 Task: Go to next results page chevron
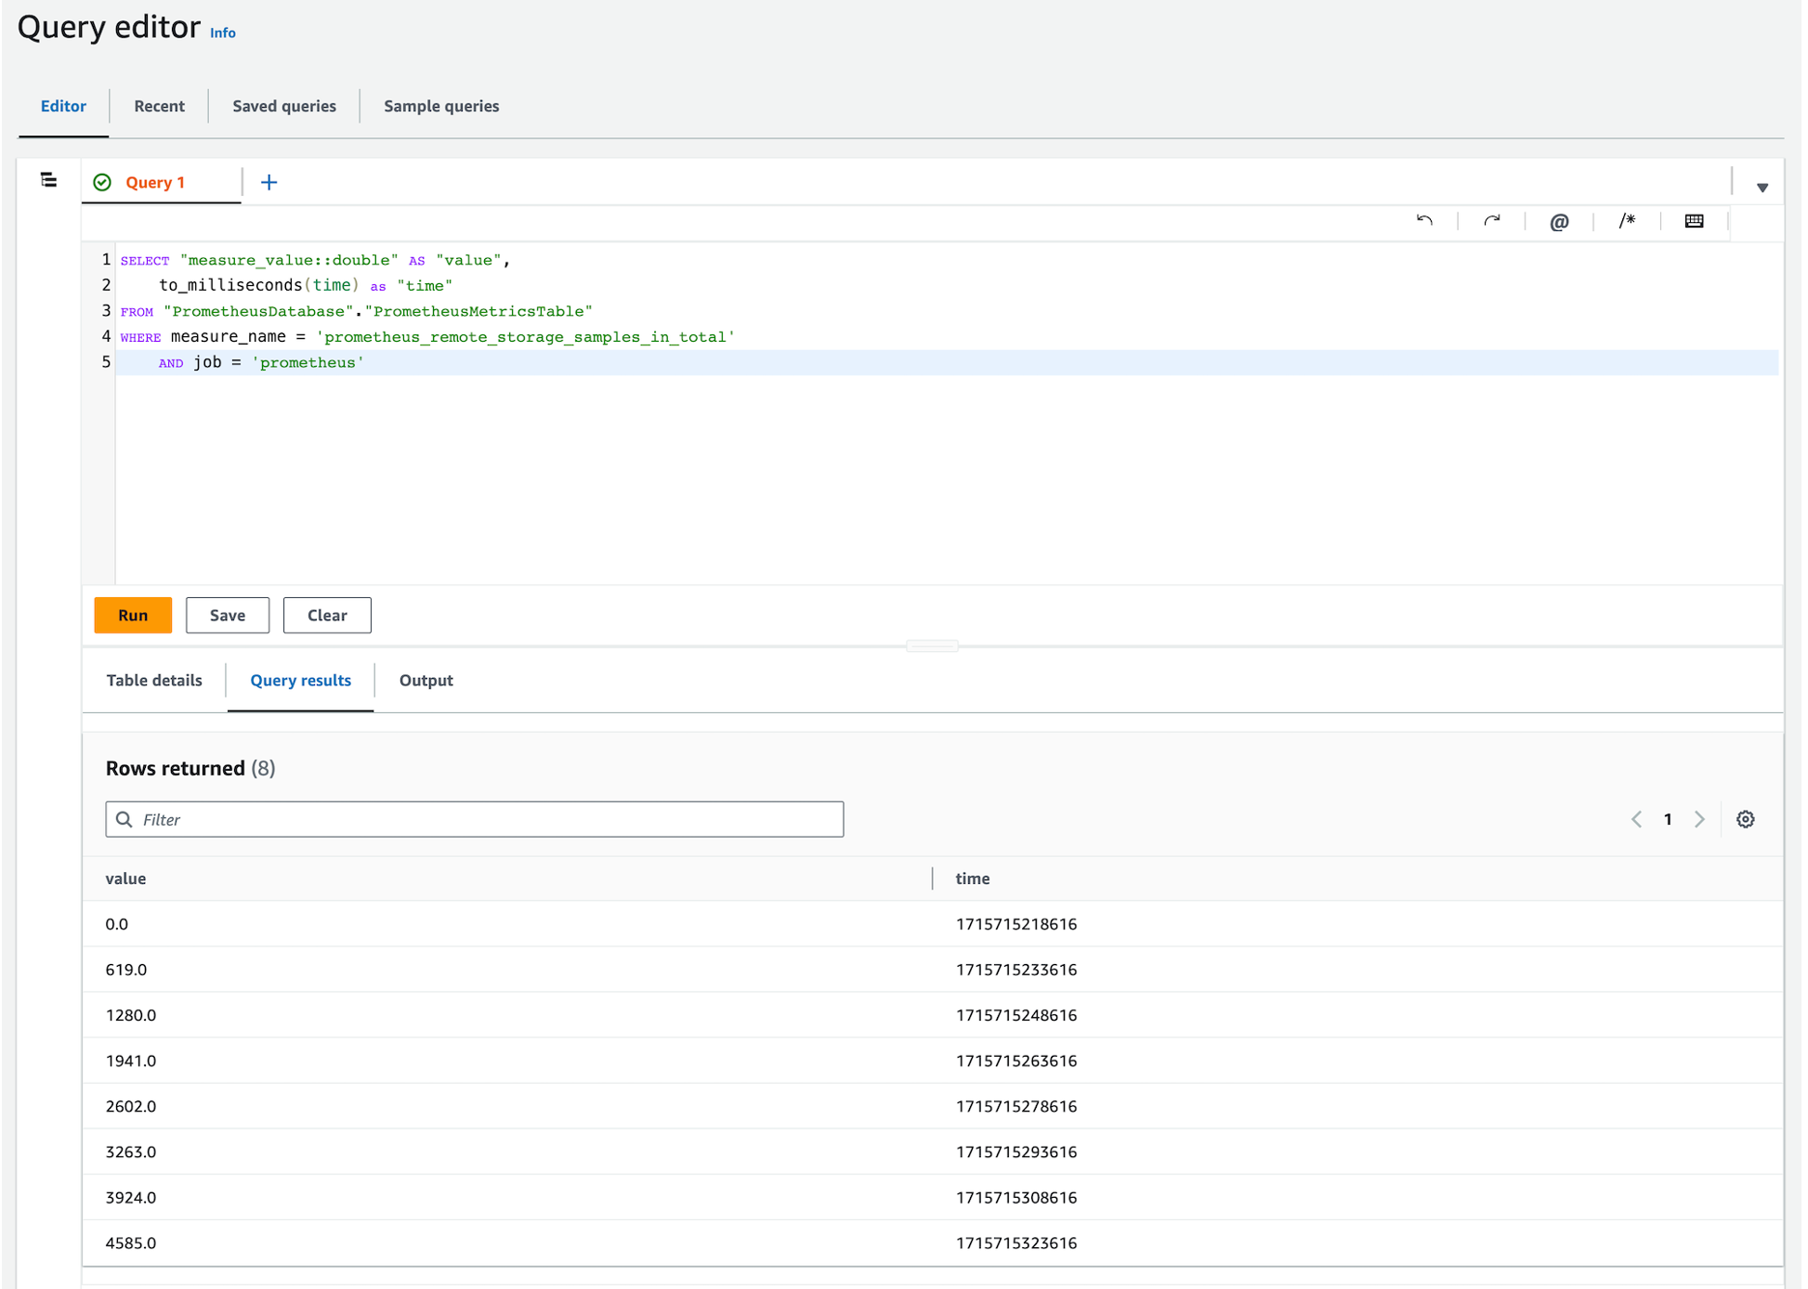click(x=1699, y=819)
